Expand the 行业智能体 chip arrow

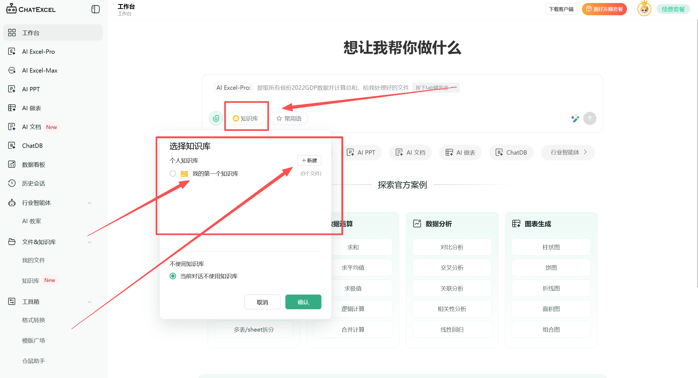[585, 152]
